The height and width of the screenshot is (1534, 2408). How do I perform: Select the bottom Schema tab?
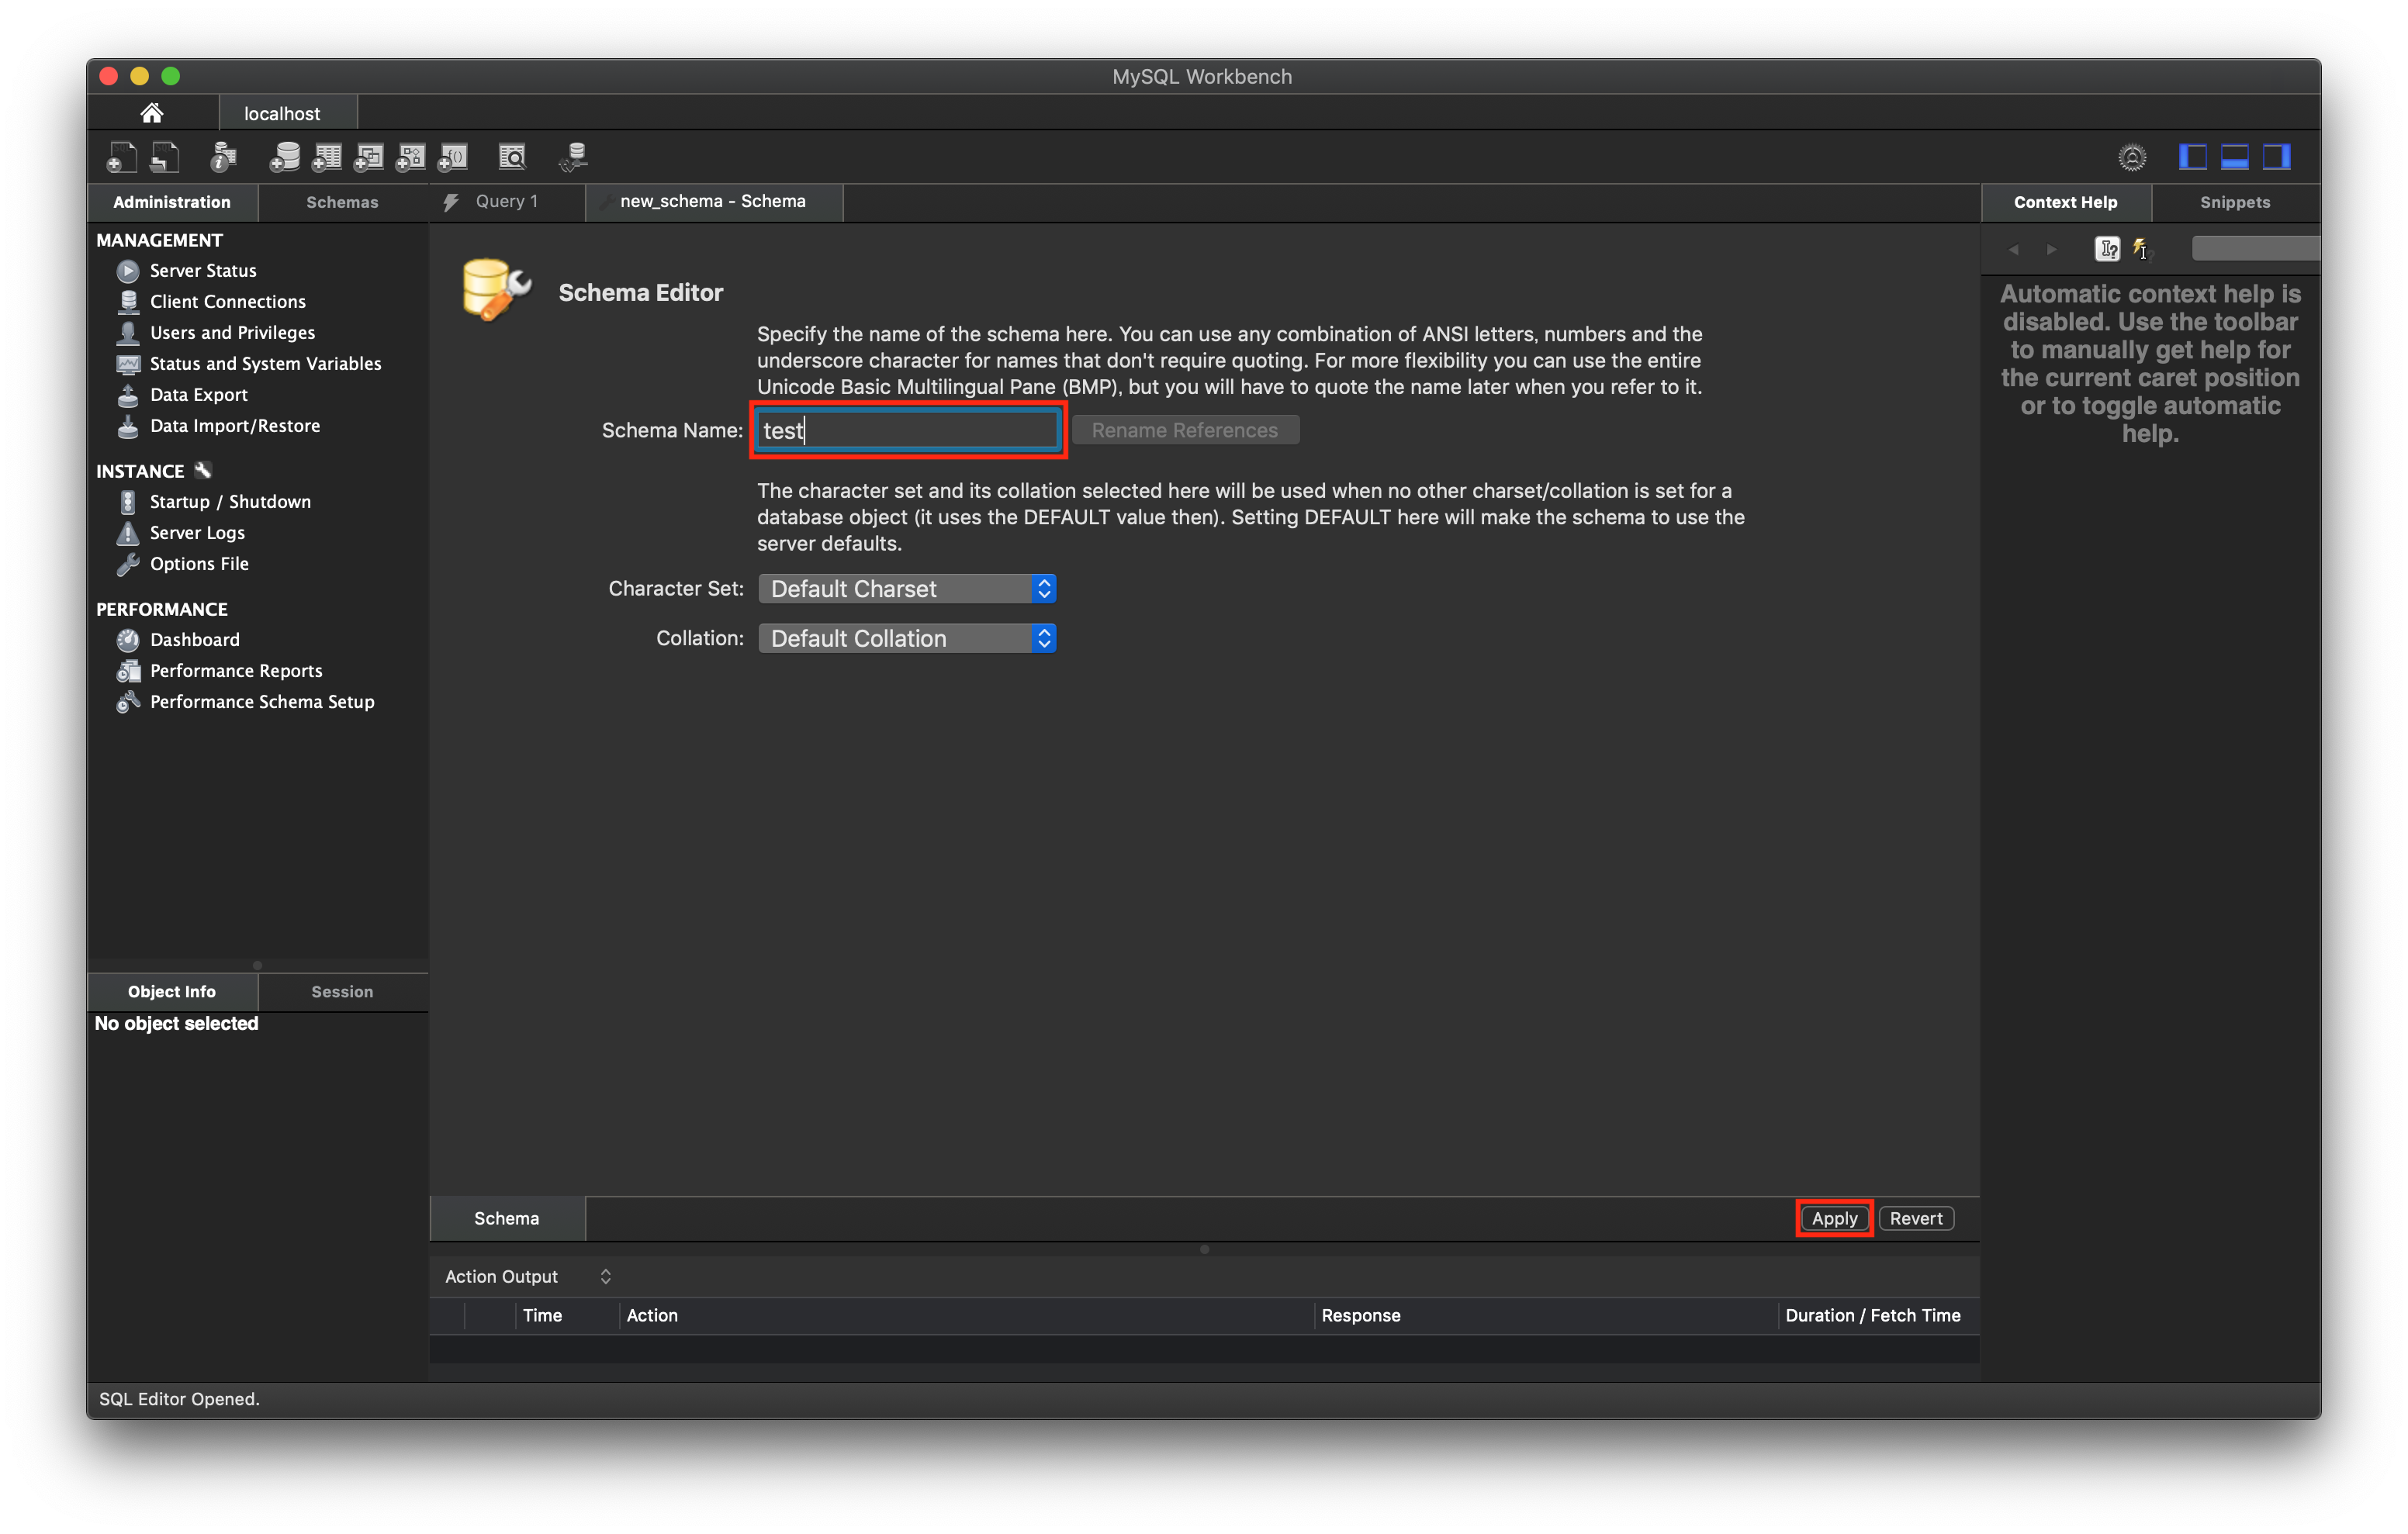click(x=507, y=1218)
